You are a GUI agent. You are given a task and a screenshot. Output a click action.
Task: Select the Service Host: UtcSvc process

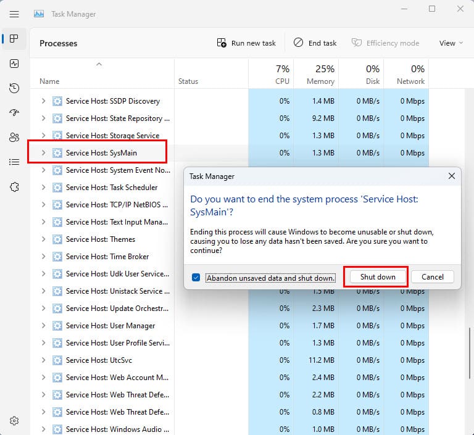pos(99,360)
